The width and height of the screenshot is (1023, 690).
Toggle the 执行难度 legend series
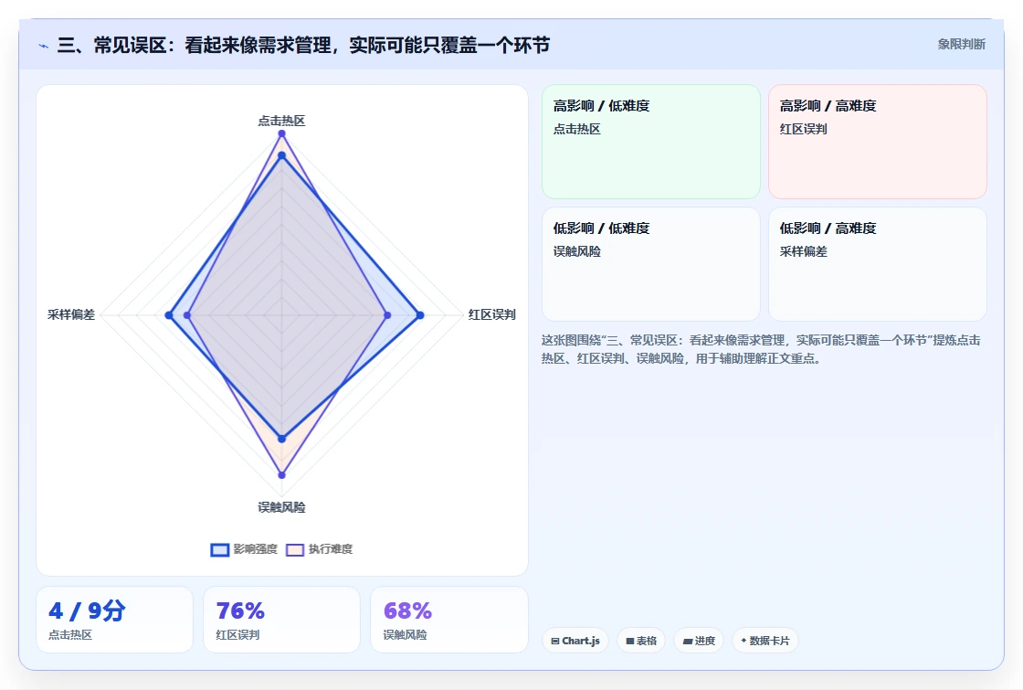click(320, 549)
